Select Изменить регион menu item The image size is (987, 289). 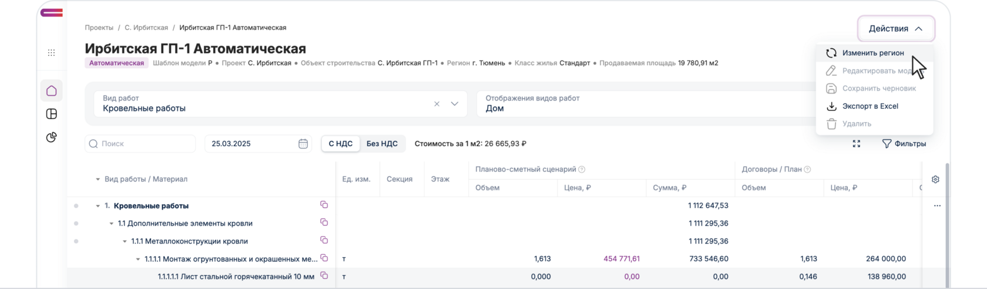point(872,53)
